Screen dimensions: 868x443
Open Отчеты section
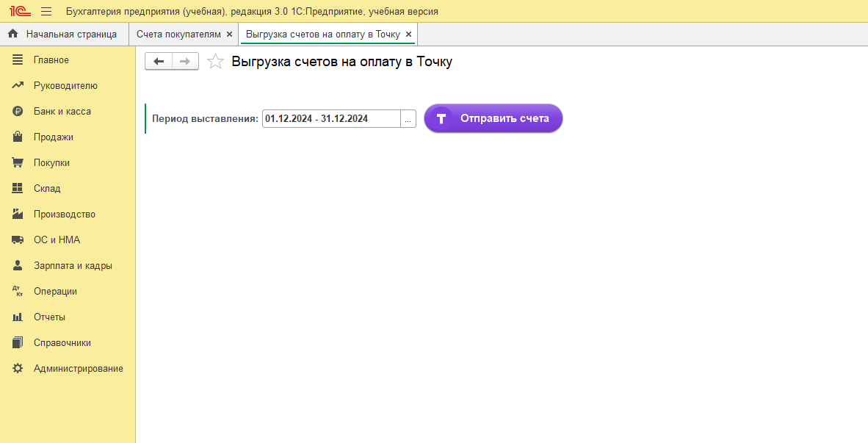pyautogui.click(x=49, y=317)
